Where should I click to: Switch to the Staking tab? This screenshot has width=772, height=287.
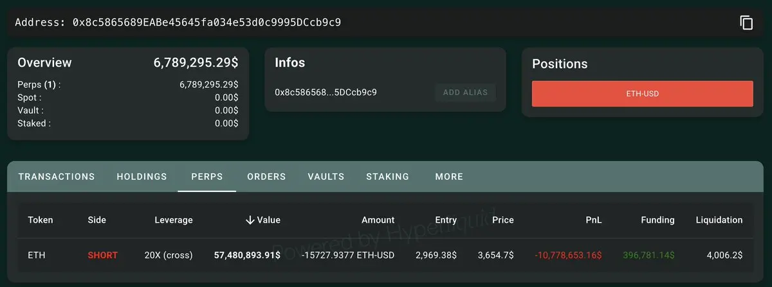pyautogui.click(x=387, y=177)
